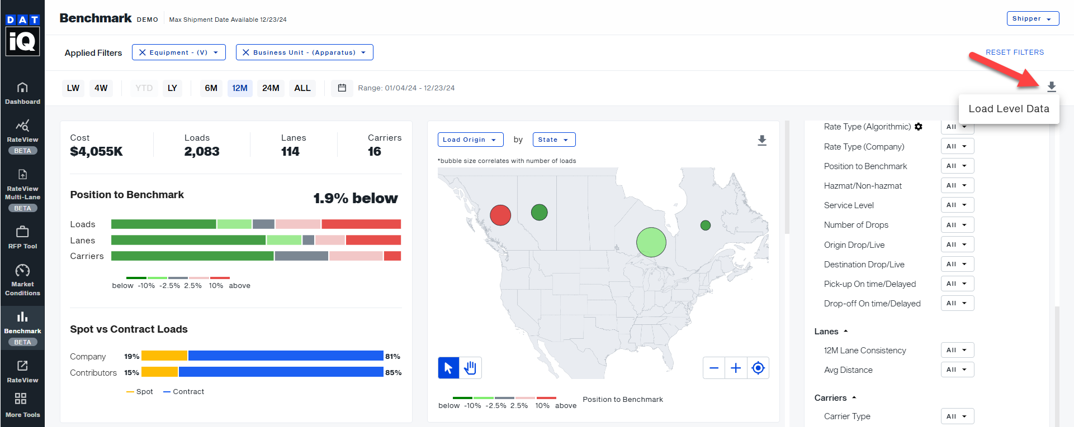Select LY time period
The width and height of the screenshot is (1074, 427).
pyautogui.click(x=172, y=88)
